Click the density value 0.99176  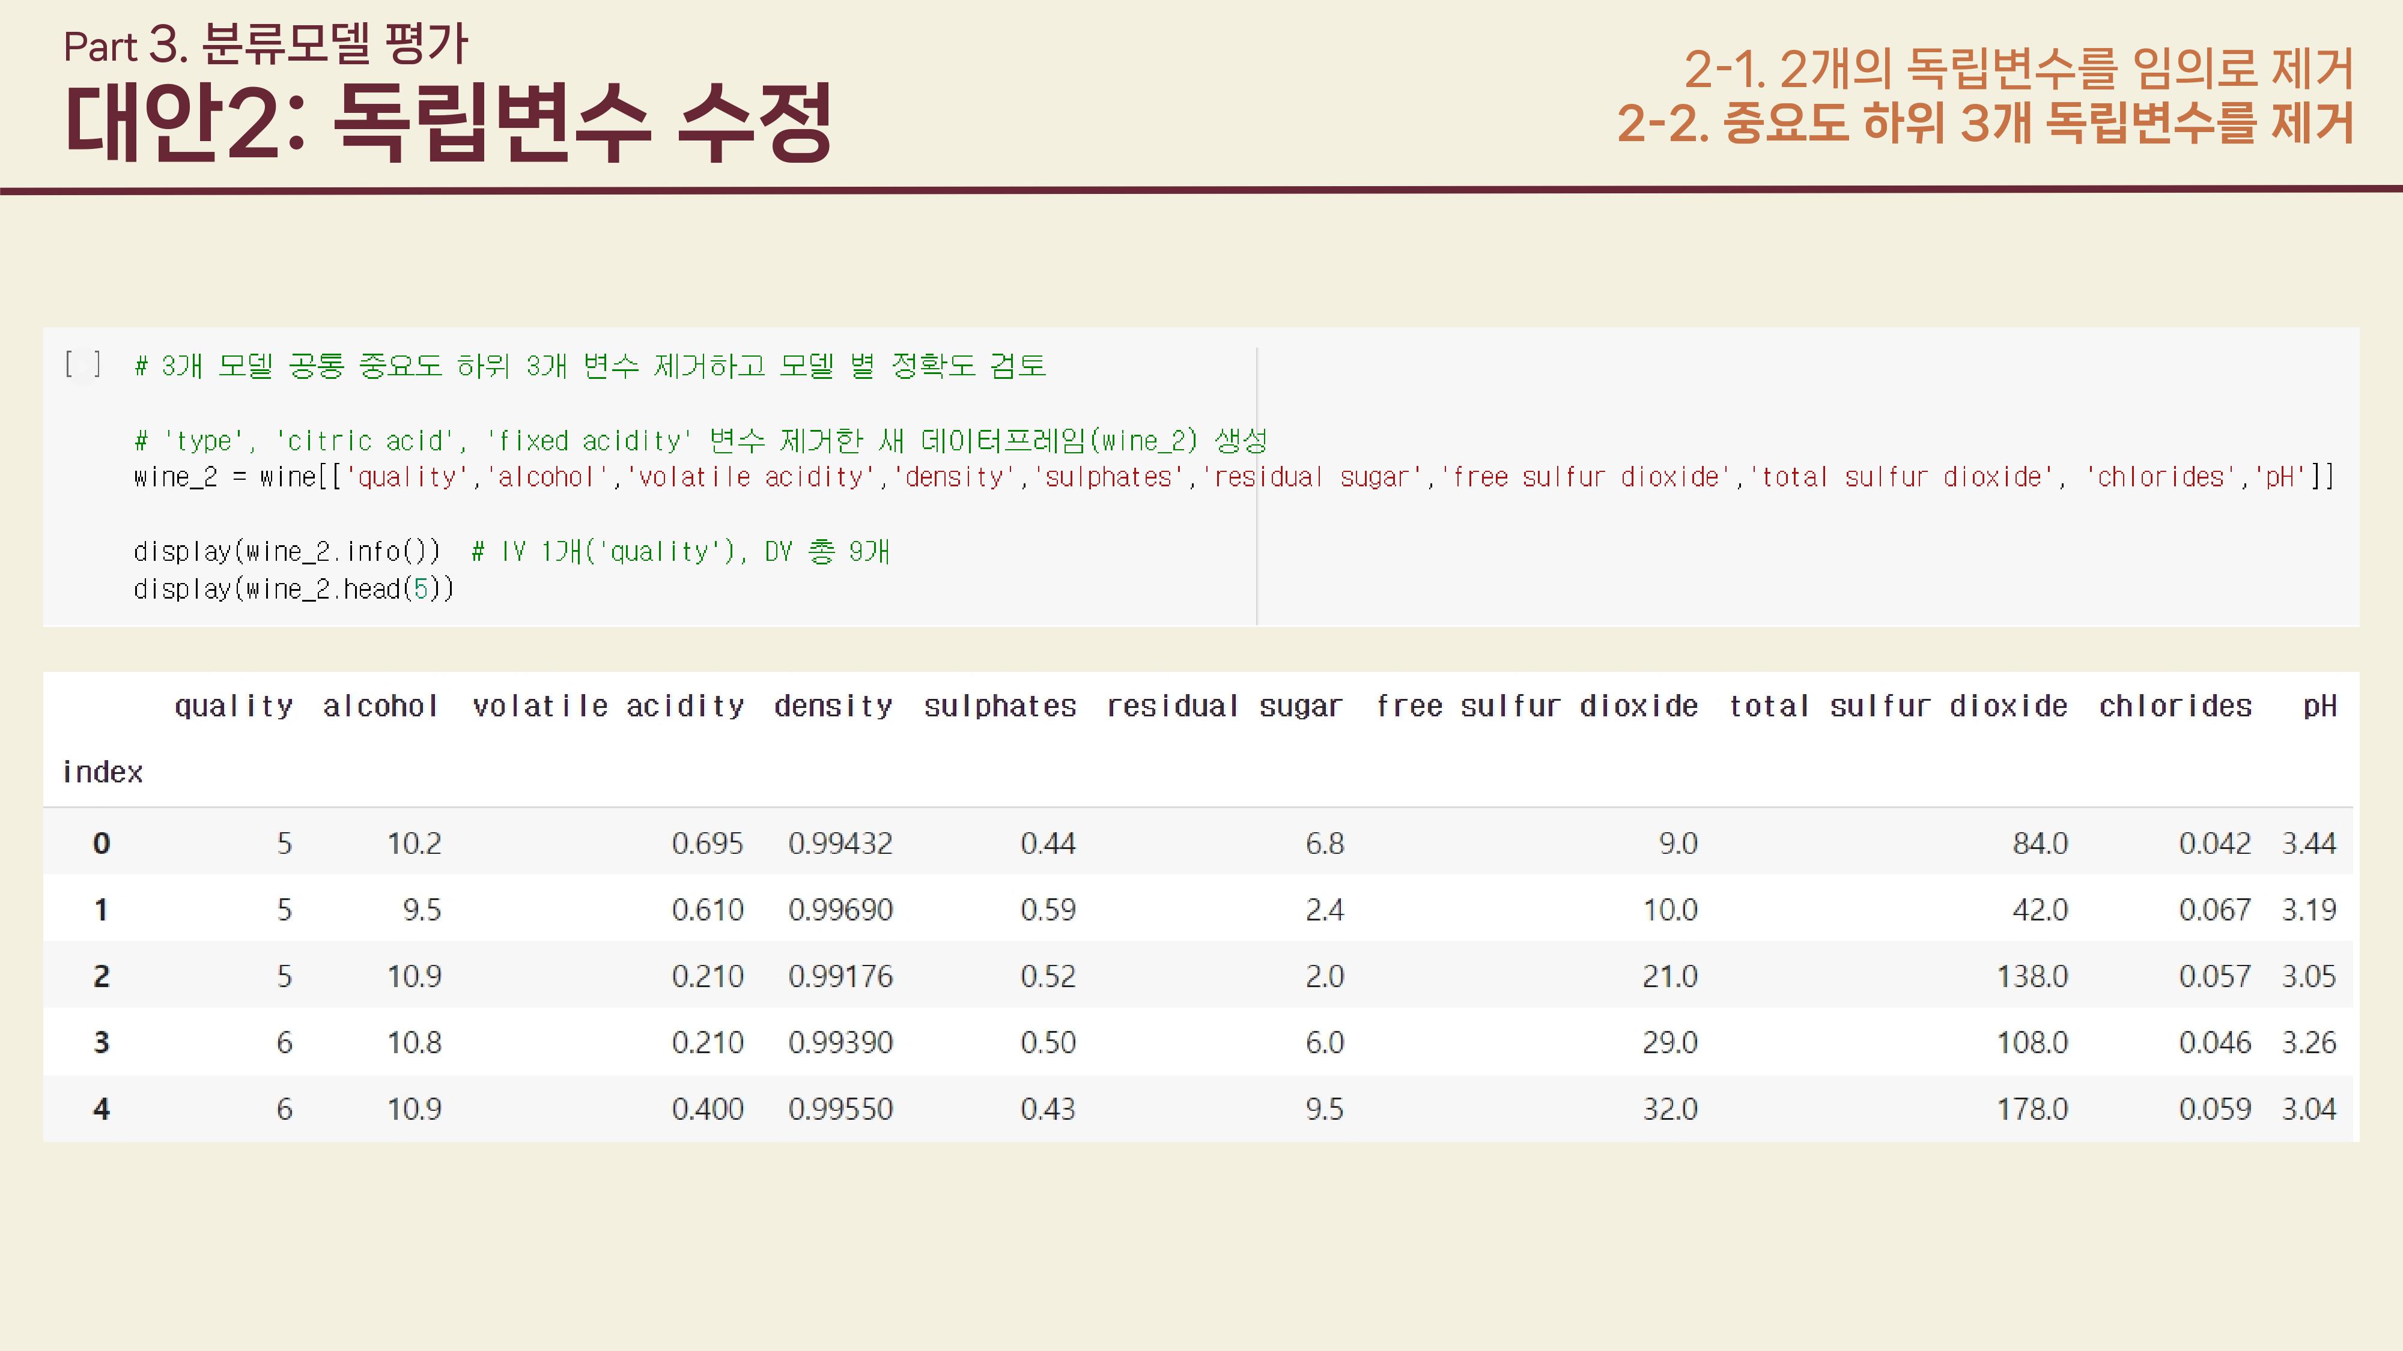pyautogui.click(x=840, y=976)
